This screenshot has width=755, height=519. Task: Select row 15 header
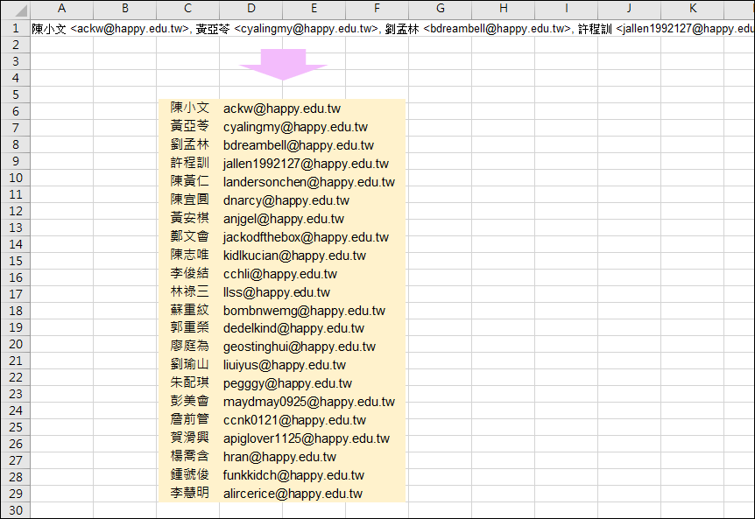tap(15, 261)
